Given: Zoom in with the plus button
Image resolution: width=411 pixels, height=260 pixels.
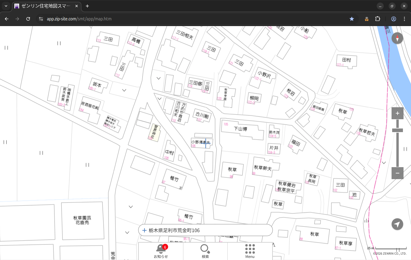Looking at the screenshot, I should click(x=397, y=113).
